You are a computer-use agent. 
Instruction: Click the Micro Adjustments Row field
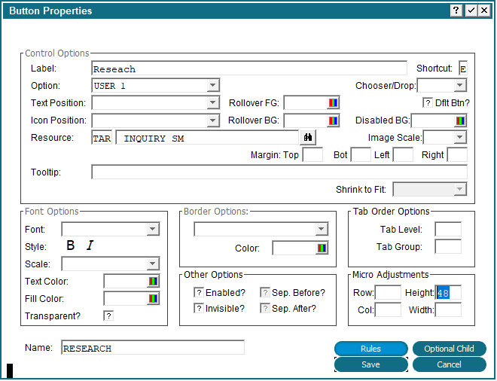(x=388, y=292)
